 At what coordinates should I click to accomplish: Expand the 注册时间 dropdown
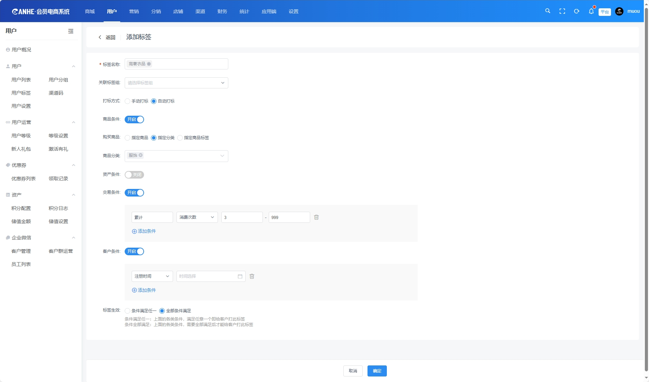pyautogui.click(x=152, y=276)
